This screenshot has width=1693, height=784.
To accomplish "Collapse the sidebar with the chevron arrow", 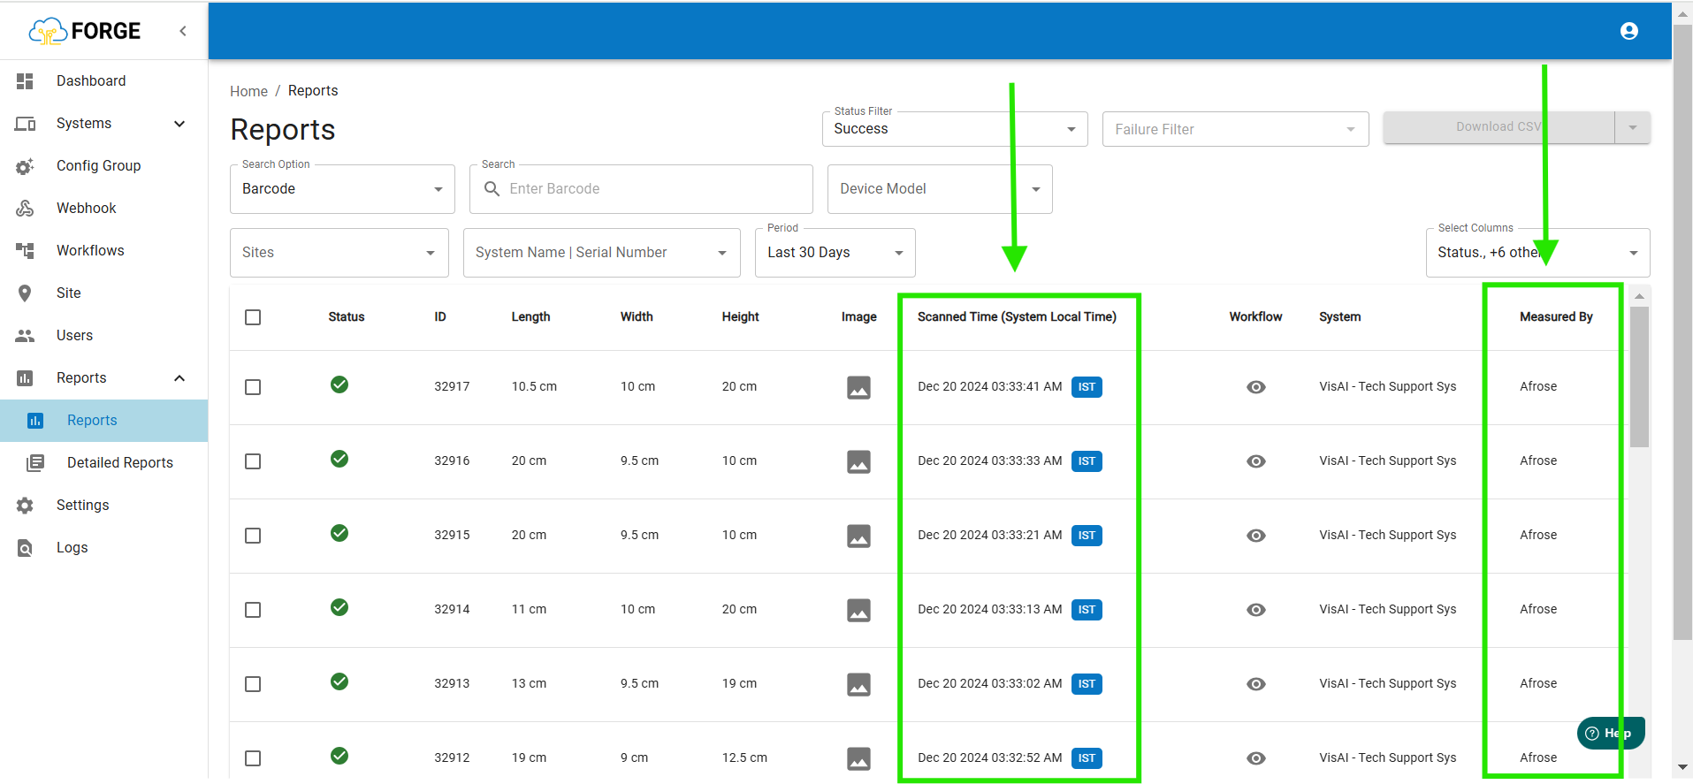I will [183, 31].
